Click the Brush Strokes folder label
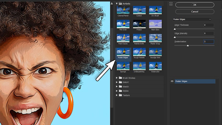 pos(129,78)
